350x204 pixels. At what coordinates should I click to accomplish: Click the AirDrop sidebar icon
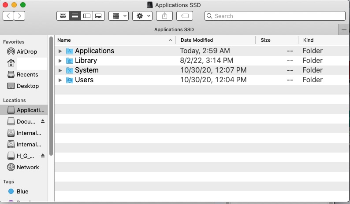11,51
